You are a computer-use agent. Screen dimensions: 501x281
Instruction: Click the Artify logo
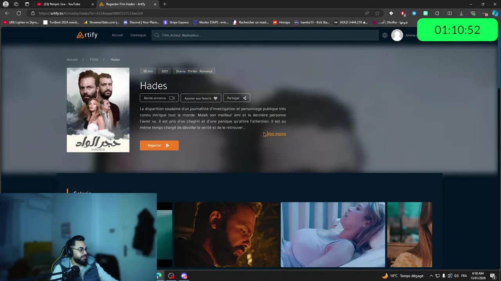87,35
